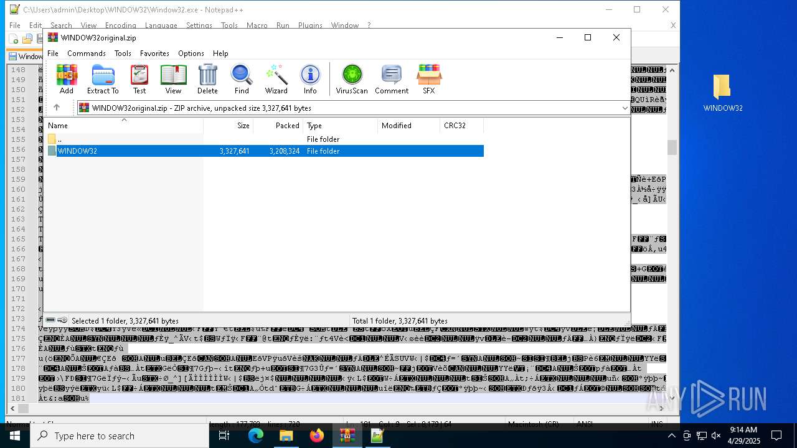Open WinRAR Favorites menu
This screenshot has width=797, height=448.
pyautogui.click(x=154, y=54)
